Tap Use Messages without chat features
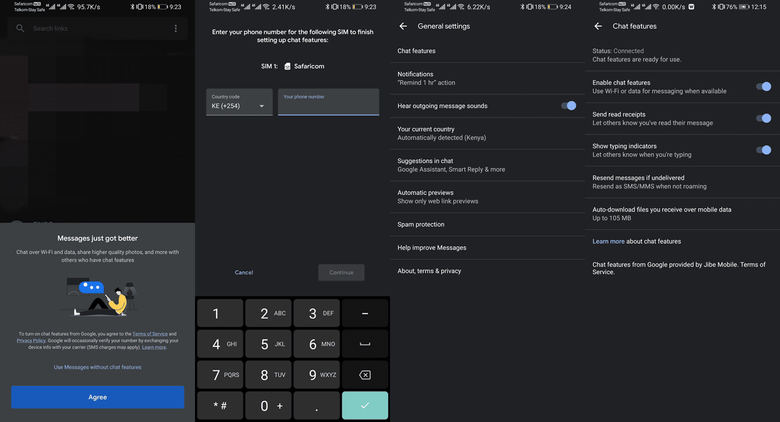Viewport: 780px width, 422px height. click(98, 367)
